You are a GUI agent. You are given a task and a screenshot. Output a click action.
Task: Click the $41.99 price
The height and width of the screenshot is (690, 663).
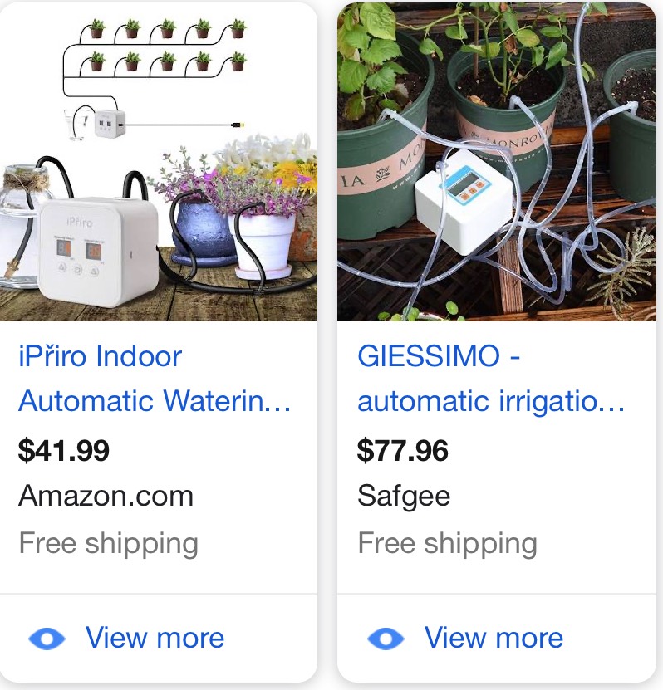64,451
